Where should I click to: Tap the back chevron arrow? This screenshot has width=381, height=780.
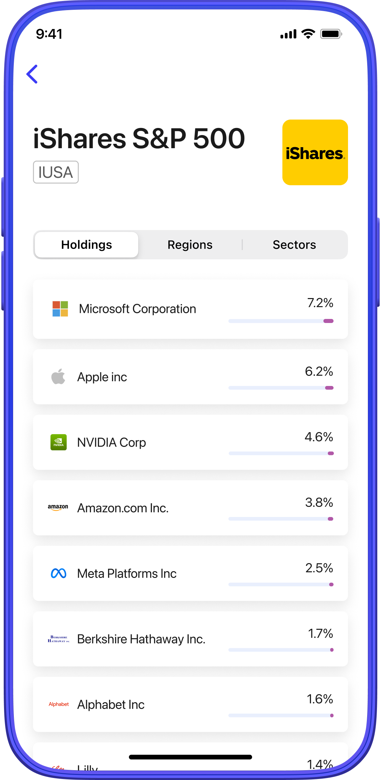point(32,74)
